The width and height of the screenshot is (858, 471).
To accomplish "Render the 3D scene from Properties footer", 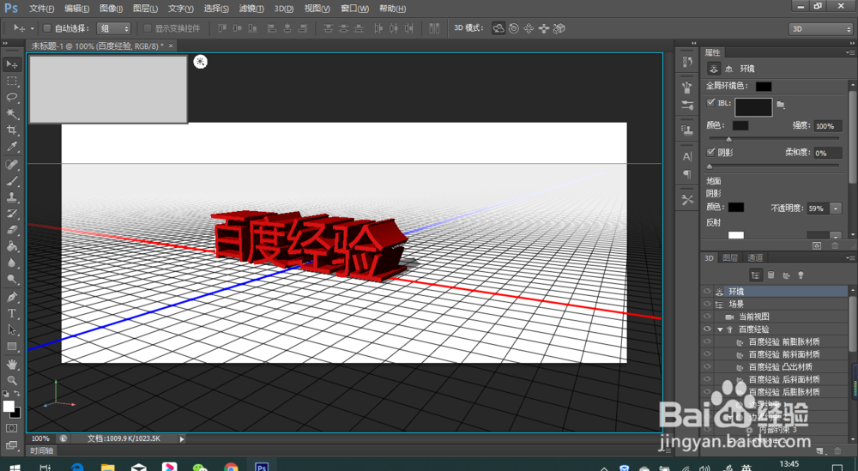I will click(817, 246).
